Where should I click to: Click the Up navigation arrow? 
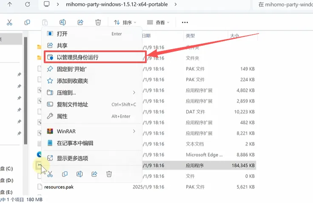pos(10,4)
